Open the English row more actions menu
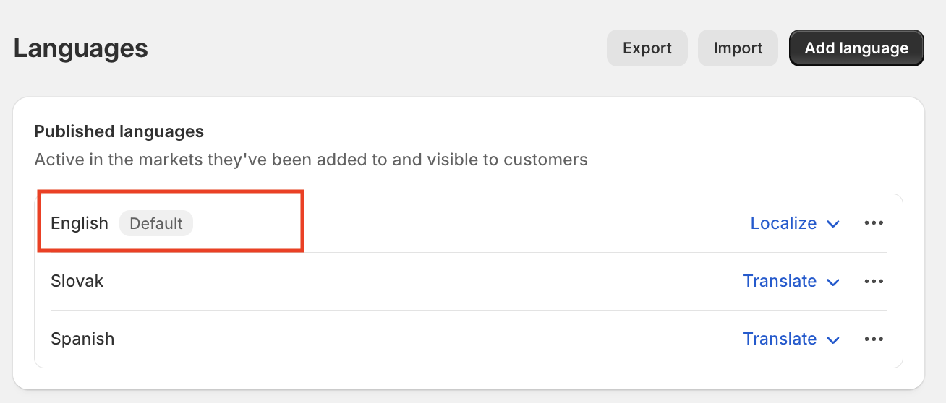Screen dimensions: 946x403 pos(874,223)
